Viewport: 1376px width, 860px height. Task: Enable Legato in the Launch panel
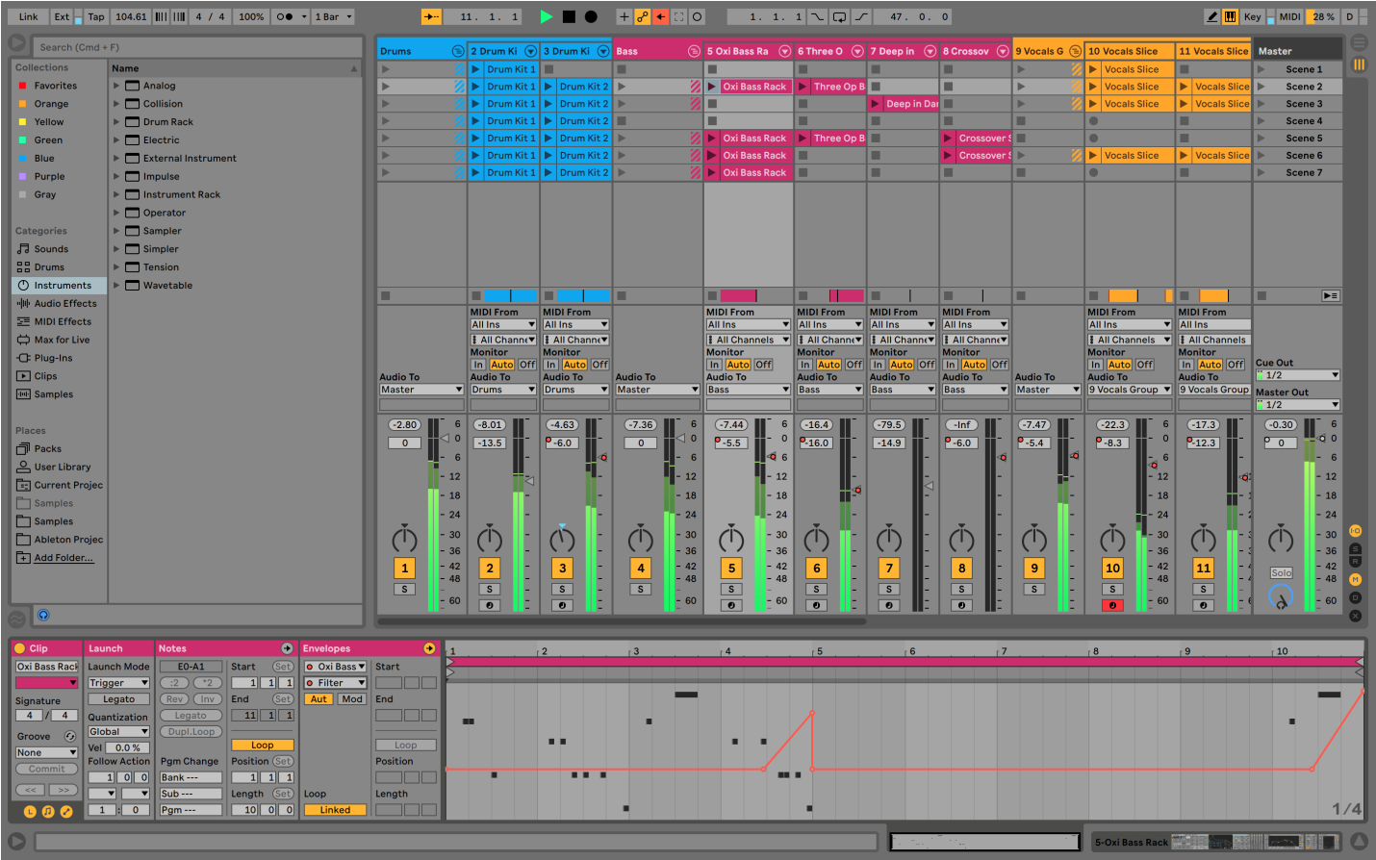[118, 698]
